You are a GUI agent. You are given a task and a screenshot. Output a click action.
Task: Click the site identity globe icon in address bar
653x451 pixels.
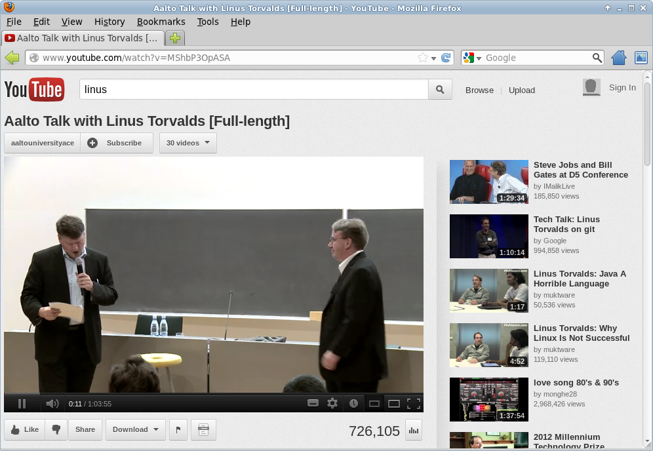click(34, 58)
